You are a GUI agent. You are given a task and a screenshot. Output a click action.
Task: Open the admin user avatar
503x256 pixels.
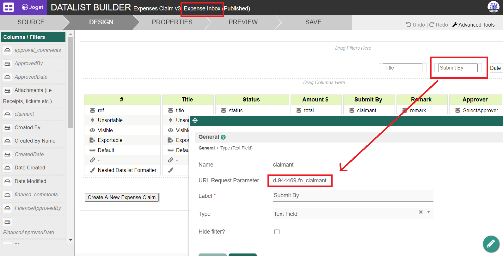click(493, 7)
